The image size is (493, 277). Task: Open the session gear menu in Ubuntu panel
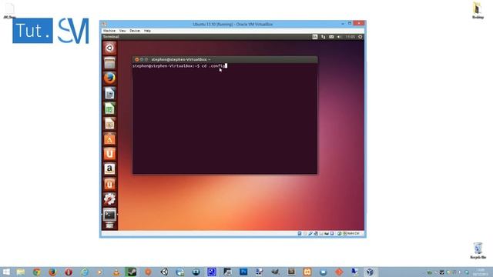(x=361, y=37)
